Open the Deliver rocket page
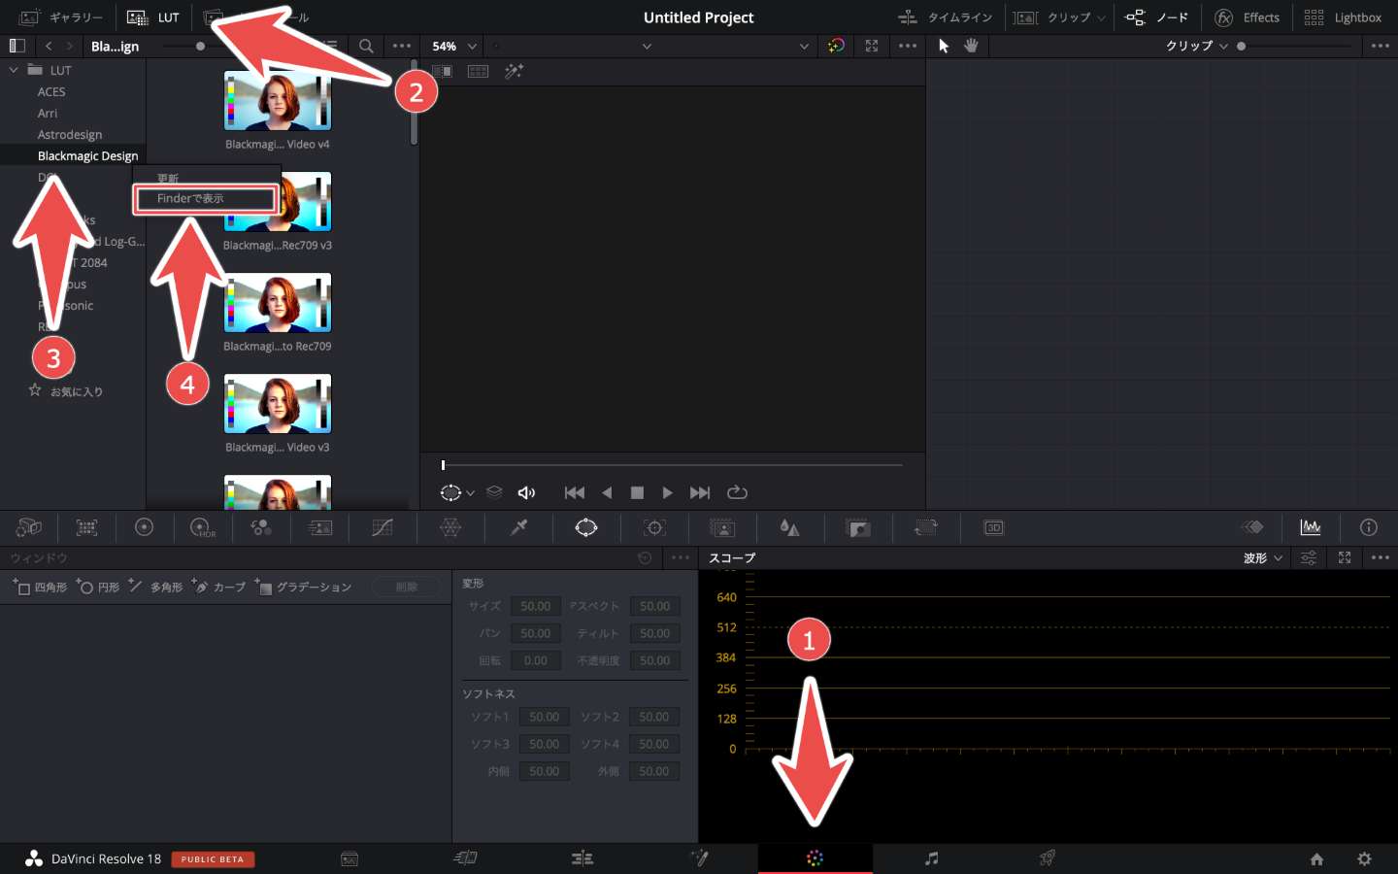The image size is (1398, 874). coord(1047,858)
